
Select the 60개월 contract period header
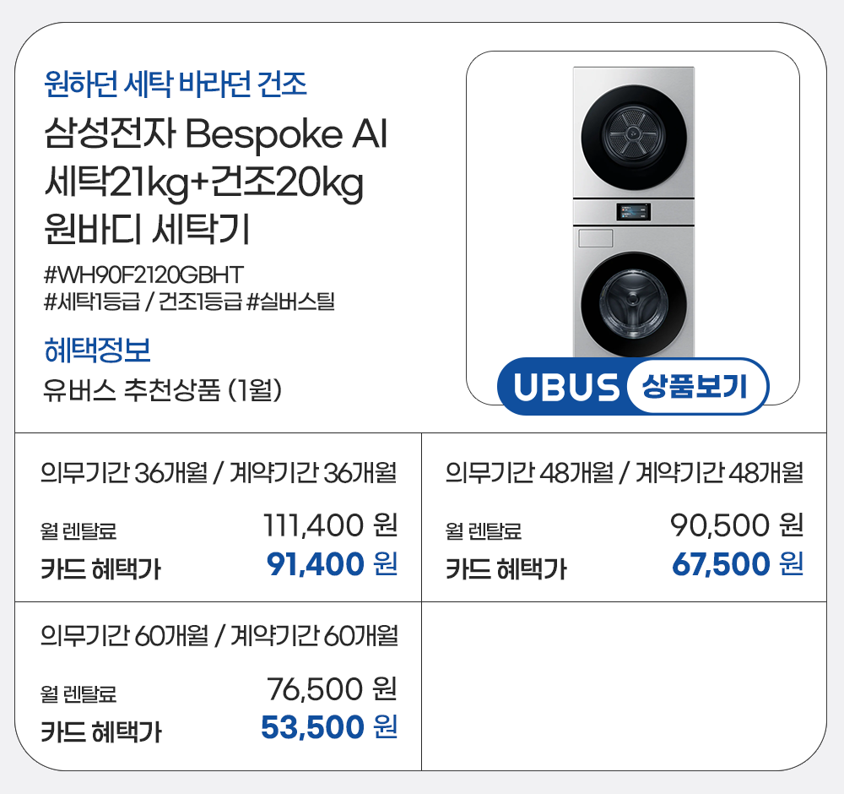[x=219, y=634]
